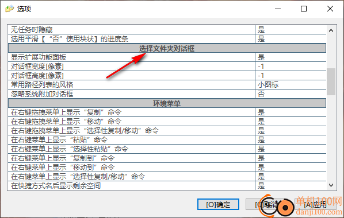344x218 pixels.
Task: Click the options dialog title icon
Action: pos(9,9)
